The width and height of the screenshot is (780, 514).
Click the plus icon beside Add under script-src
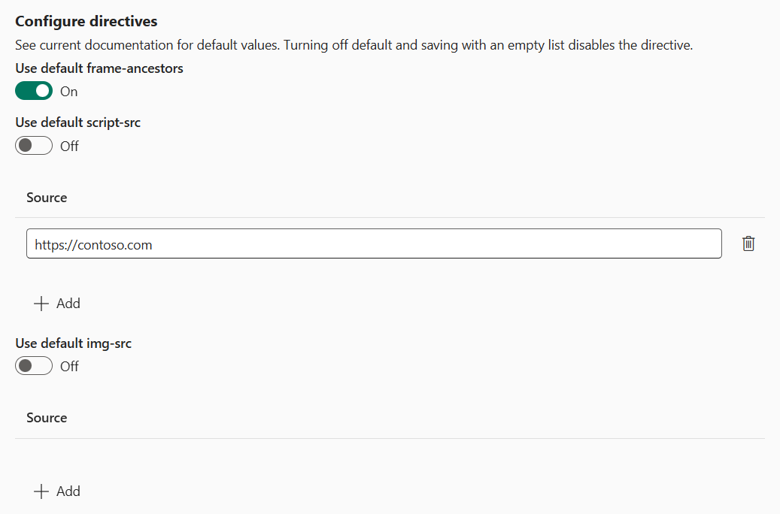point(41,303)
